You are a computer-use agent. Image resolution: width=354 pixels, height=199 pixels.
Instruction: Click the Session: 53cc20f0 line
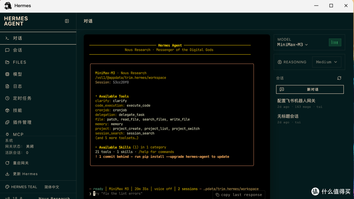point(112,82)
